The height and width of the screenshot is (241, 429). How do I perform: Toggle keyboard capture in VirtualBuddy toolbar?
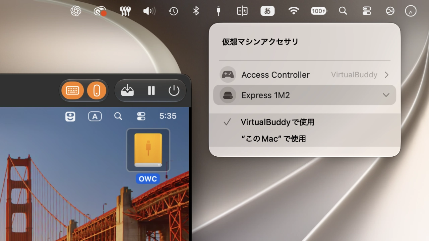[x=72, y=90]
